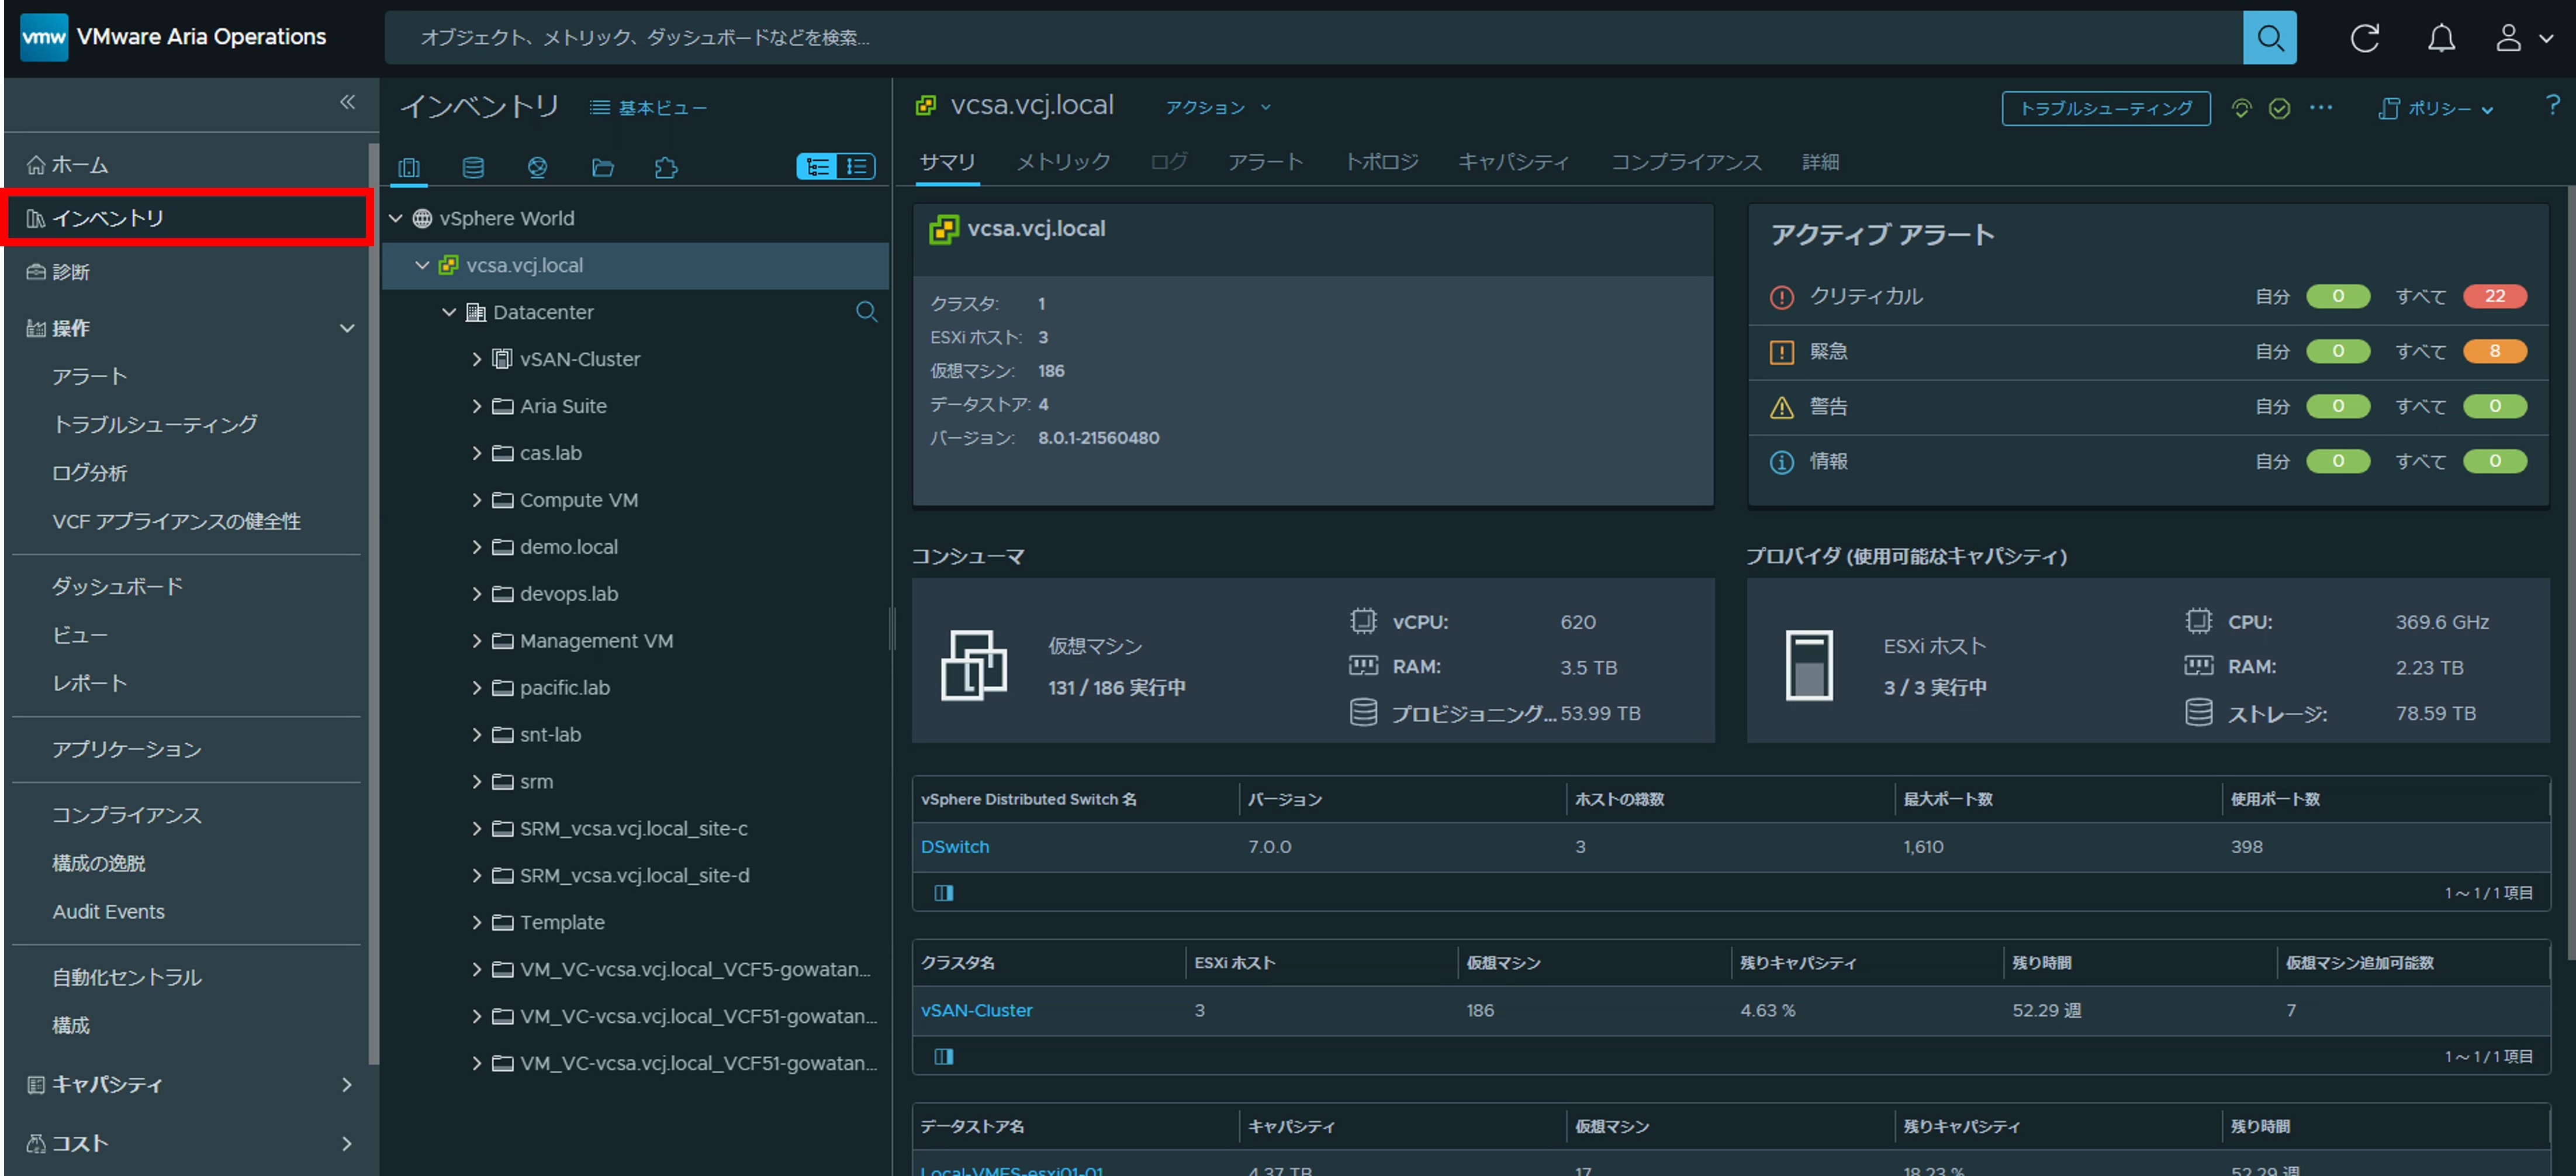
Task: Collapse the vSphere World node
Action: (x=396, y=218)
